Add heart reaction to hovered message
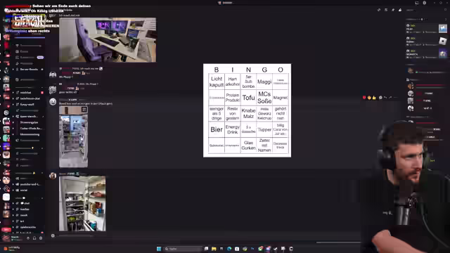Screen dimensions: 450x253 click(x=364, y=98)
